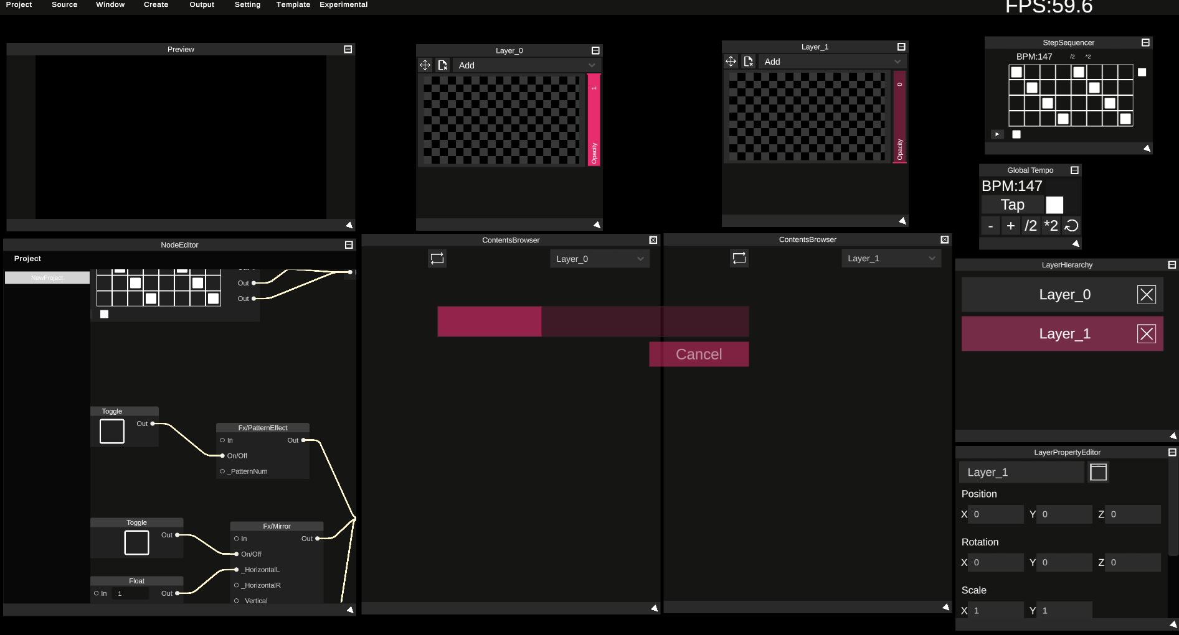Screen dimensions: 1179x635
Task: Open the thumbnail icon in LayerPropertyEditor
Action: [1098, 472]
